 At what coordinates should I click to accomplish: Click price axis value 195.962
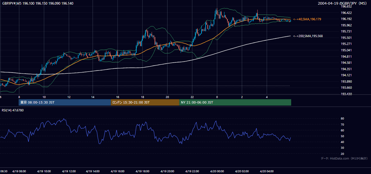[346, 25]
